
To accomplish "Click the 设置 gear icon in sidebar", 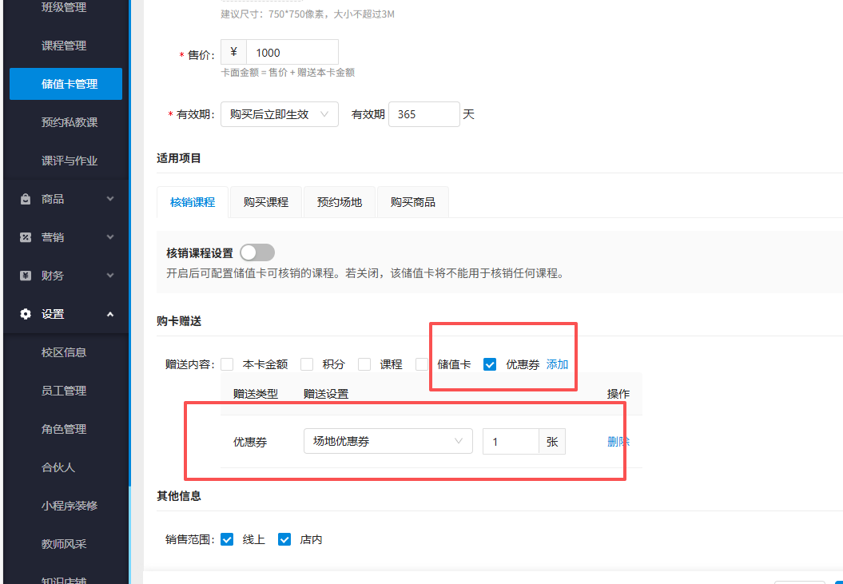I will [24, 313].
